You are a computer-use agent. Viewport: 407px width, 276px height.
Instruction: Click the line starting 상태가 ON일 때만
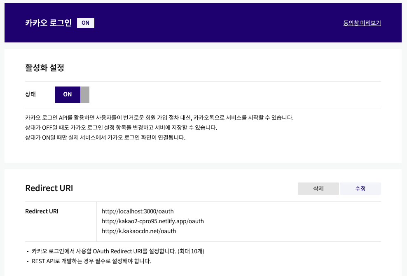105,137
